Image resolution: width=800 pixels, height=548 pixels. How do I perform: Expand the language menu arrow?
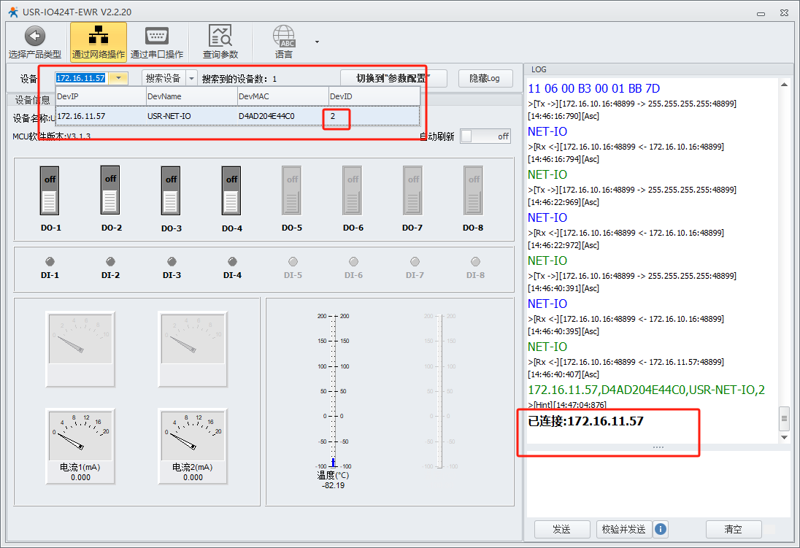click(317, 42)
